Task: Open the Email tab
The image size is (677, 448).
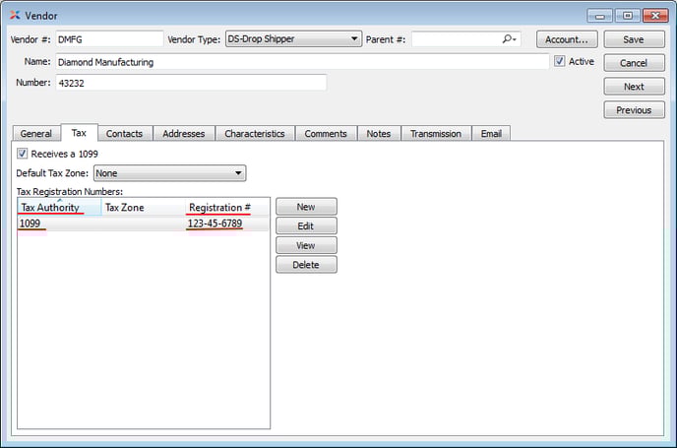Action: pos(491,134)
